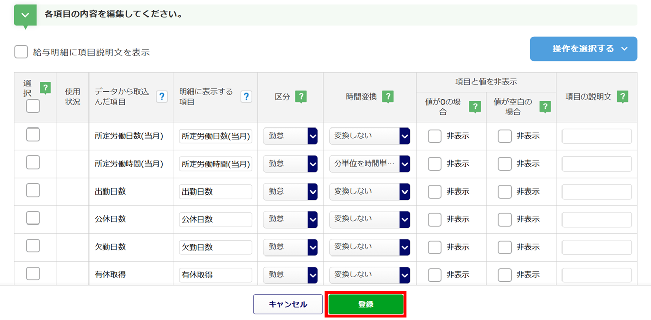Click help icon next to 選択 header
This screenshot has width=651, height=320.
pos(45,88)
